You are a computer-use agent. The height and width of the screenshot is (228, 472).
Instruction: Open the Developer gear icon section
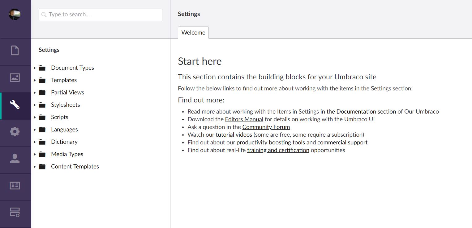tap(15, 132)
